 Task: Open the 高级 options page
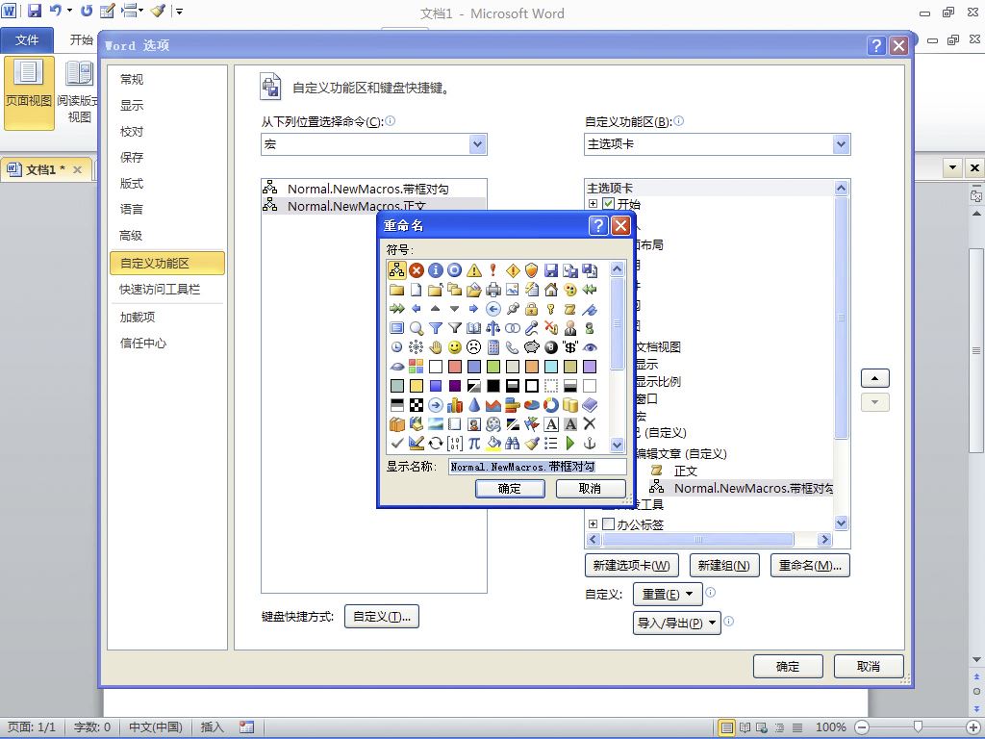[x=131, y=236]
